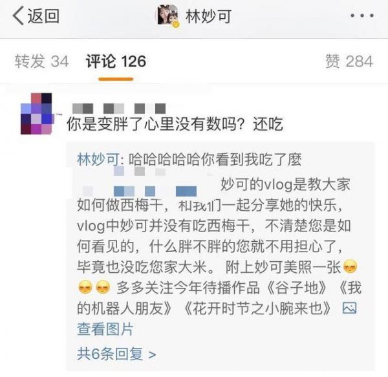This screenshot has height=377, width=388.
Task: Open 查看图片 link
Action: click(x=105, y=329)
